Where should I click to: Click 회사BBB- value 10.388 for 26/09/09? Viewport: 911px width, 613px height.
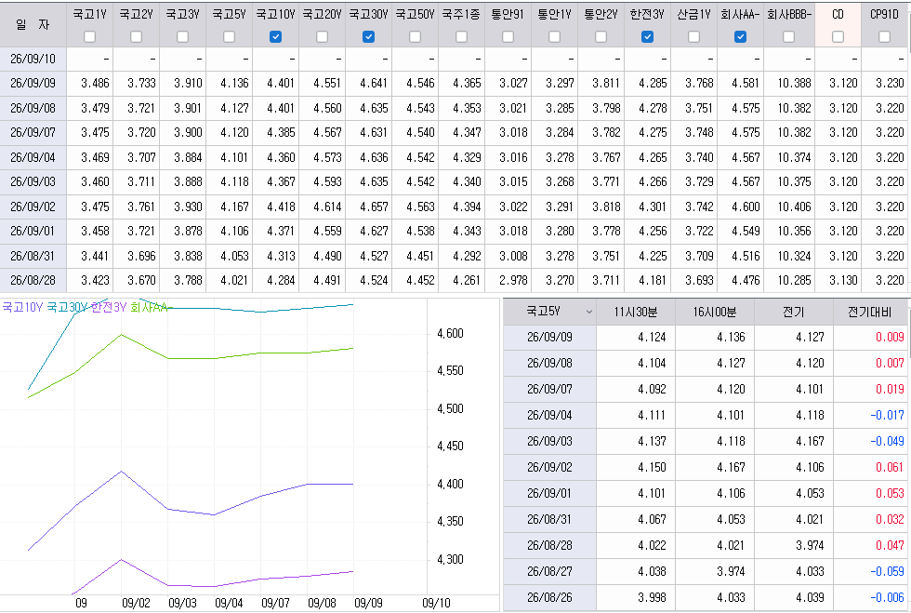794,83
